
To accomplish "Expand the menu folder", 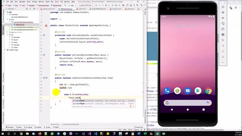I will coord(9,42).
